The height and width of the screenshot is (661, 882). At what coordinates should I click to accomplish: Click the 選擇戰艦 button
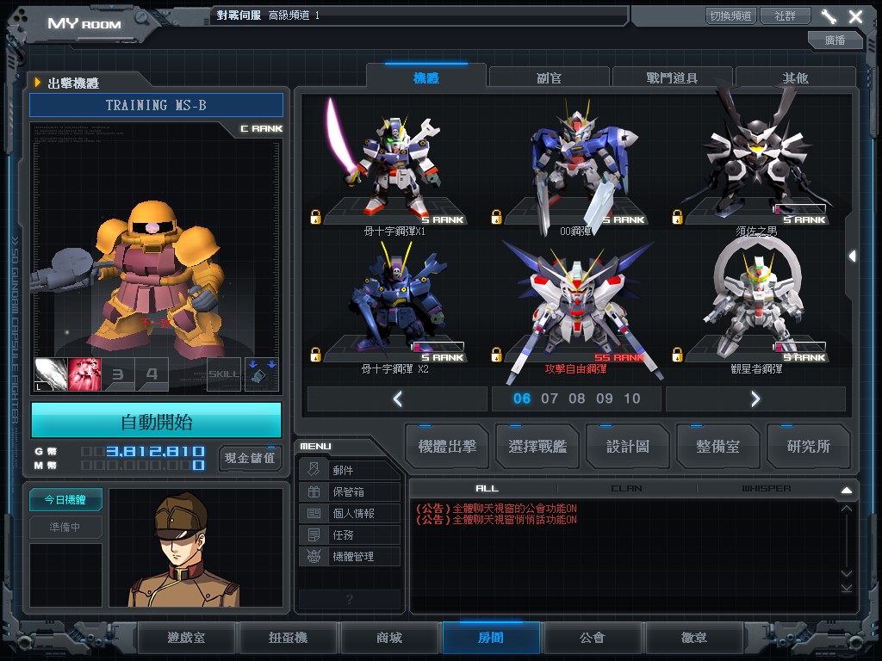(x=537, y=447)
